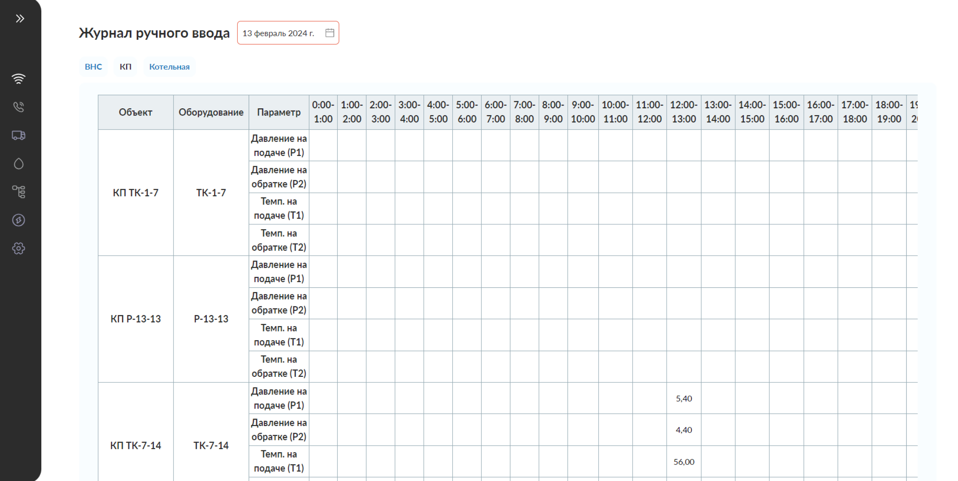This screenshot has height=481, width=958.
Task: Switch to the Котельная tab
Action: click(169, 67)
